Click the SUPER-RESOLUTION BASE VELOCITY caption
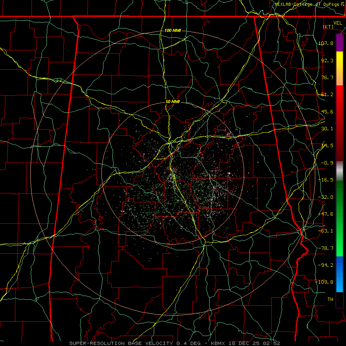The image size is (346, 346). tap(121, 343)
